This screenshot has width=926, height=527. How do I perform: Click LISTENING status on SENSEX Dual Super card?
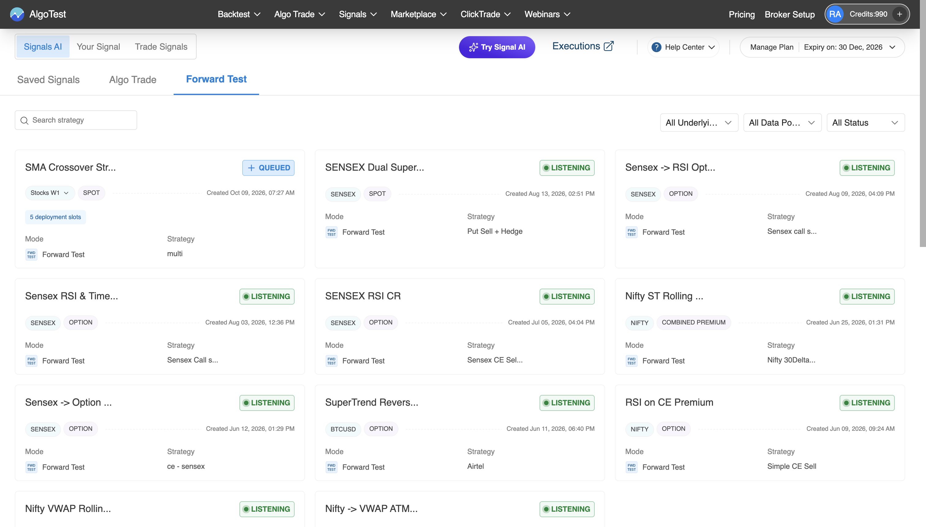[x=567, y=168]
